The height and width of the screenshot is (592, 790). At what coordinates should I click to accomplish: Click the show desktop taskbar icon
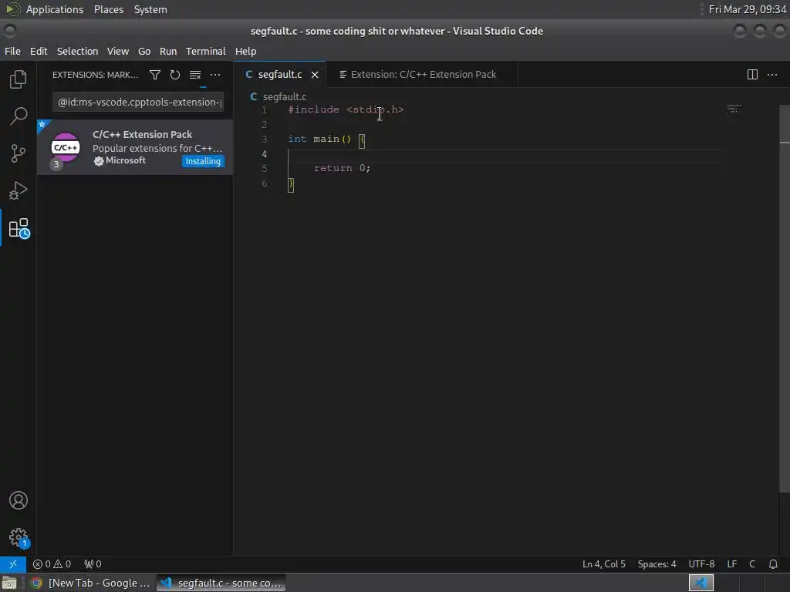(x=9, y=583)
